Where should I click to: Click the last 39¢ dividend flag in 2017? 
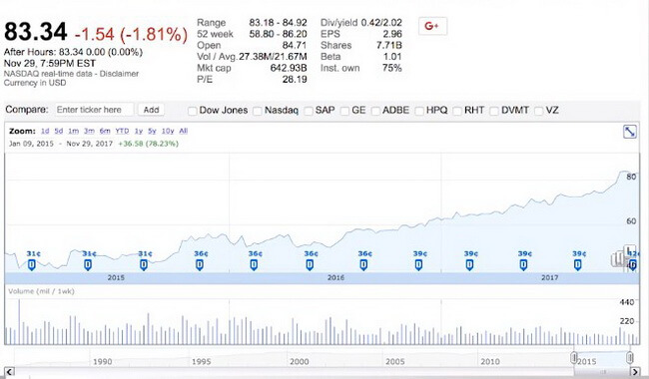(x=578, y=265)
